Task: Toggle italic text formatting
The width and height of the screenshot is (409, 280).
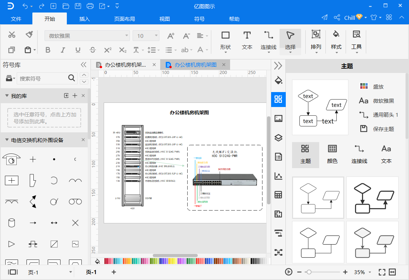Action: [x=63, y=50]
